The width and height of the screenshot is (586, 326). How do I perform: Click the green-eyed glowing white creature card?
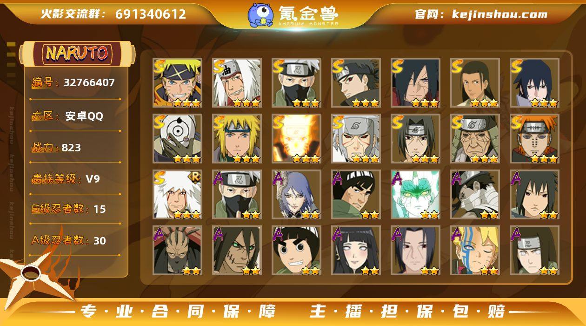(x=415, y=195)
